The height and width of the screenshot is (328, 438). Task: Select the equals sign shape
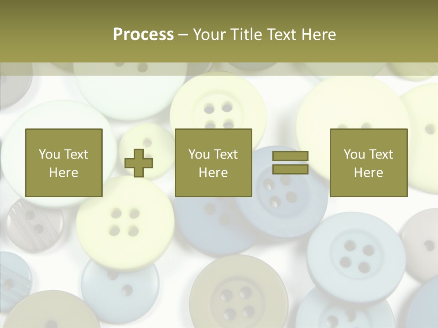coord(290,163)
